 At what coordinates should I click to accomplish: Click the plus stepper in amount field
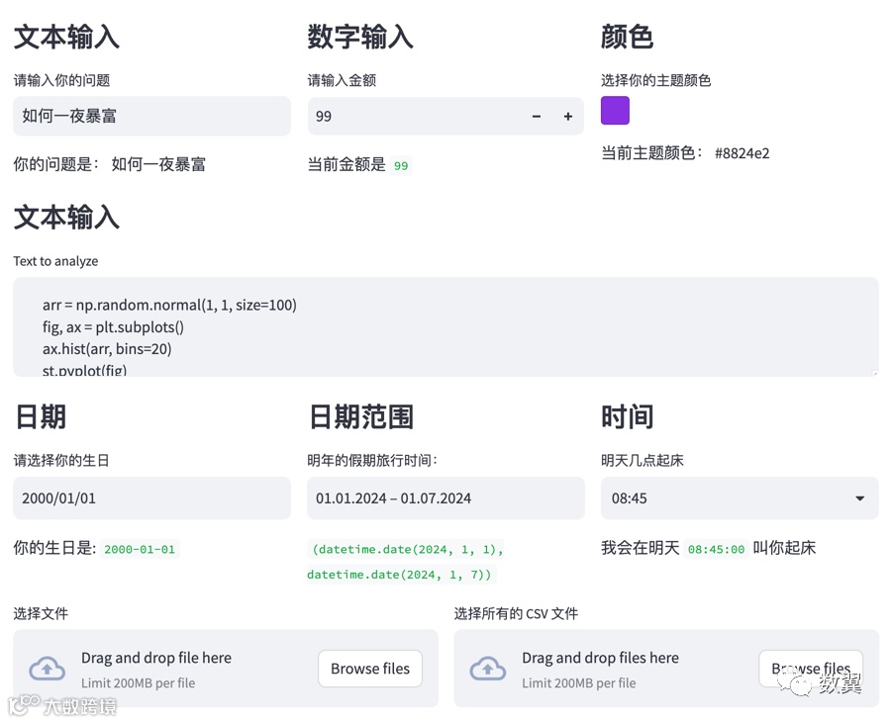(x=567, y=117)
